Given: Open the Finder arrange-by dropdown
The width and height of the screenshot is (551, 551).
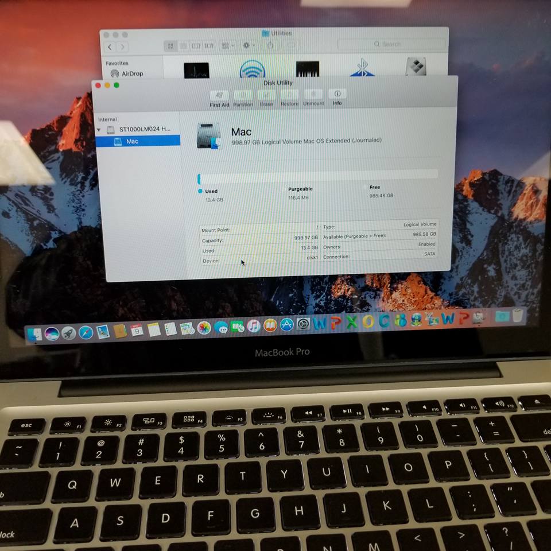Looking at the screenshot, I should point(228,45).
